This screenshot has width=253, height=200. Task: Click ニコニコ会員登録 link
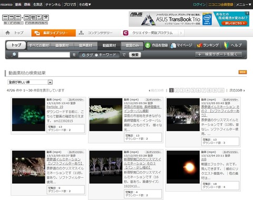coord(221,4)
